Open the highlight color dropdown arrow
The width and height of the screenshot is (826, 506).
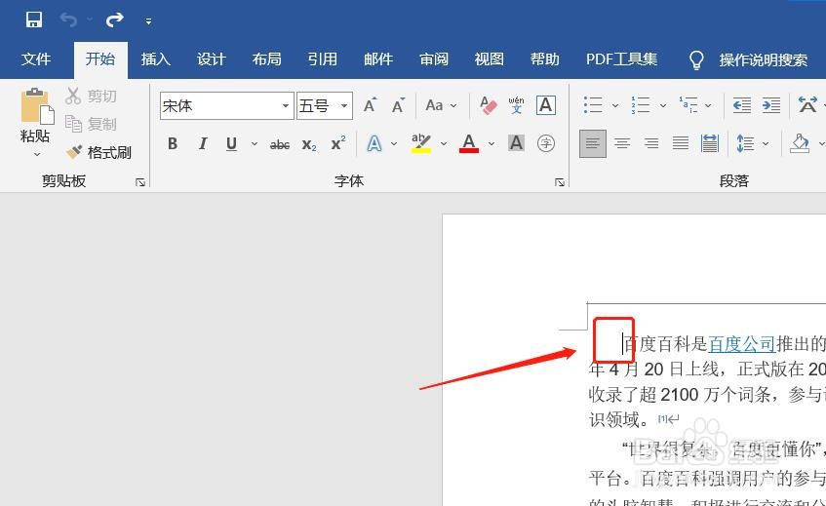point(444,143)
